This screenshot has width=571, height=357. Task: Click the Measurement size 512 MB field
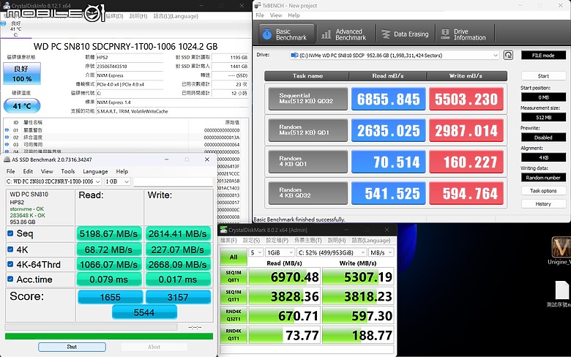pyautogui.click(x=543, y=117)
